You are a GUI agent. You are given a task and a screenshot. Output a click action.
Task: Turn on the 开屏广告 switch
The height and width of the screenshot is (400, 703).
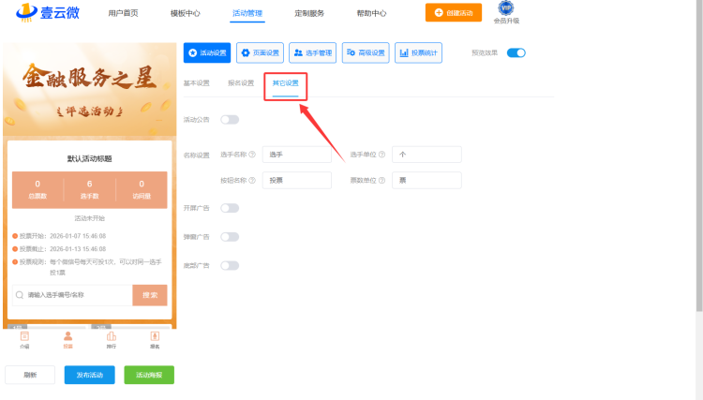(x=229, y=208)
